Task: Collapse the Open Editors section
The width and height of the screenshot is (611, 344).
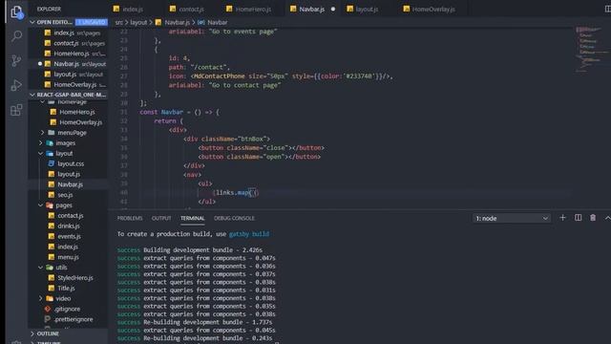Action: pyautogui.click(x=32, y=22)
